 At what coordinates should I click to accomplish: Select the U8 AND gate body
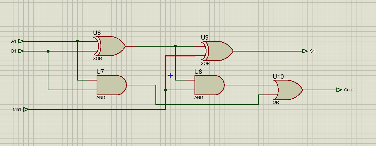(209, 85)
